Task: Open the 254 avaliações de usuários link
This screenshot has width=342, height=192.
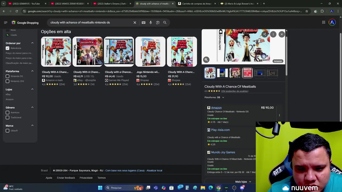Action: [235, 91]
